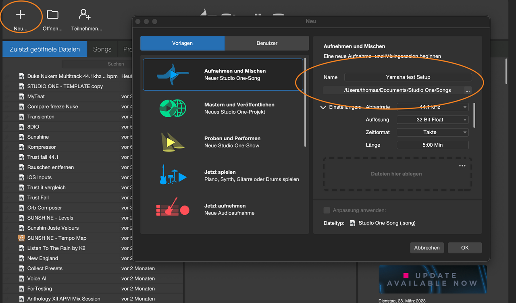Click the Dateien hier ablegen drop zone
The height and width of the screenshot is (303, 516).
(397, 174)
